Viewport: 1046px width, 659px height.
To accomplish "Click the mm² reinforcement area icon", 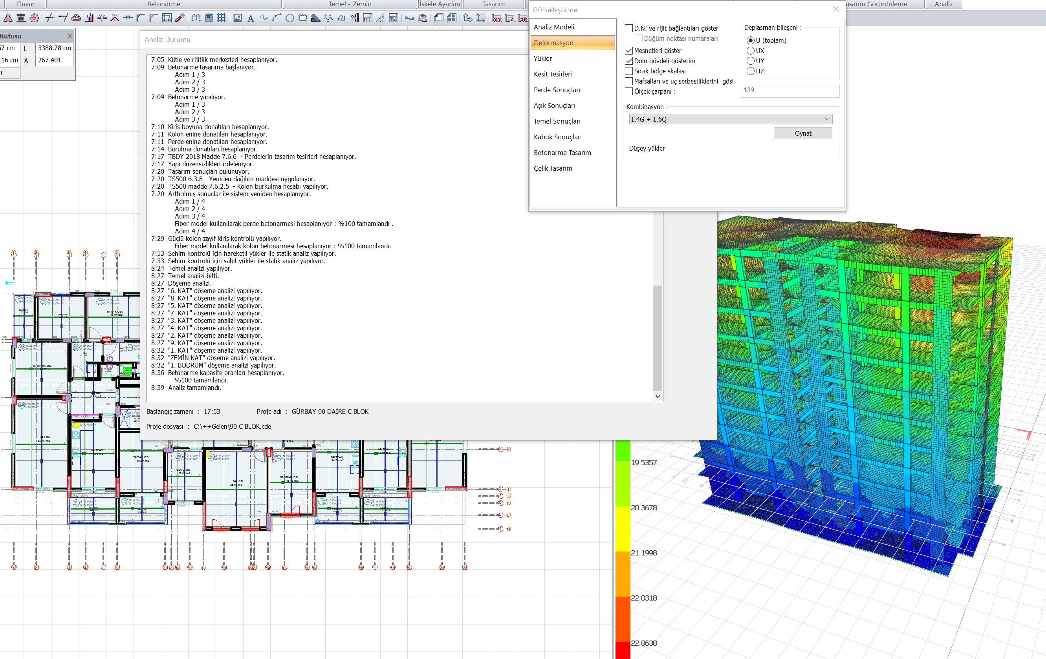I will [393, 18].
